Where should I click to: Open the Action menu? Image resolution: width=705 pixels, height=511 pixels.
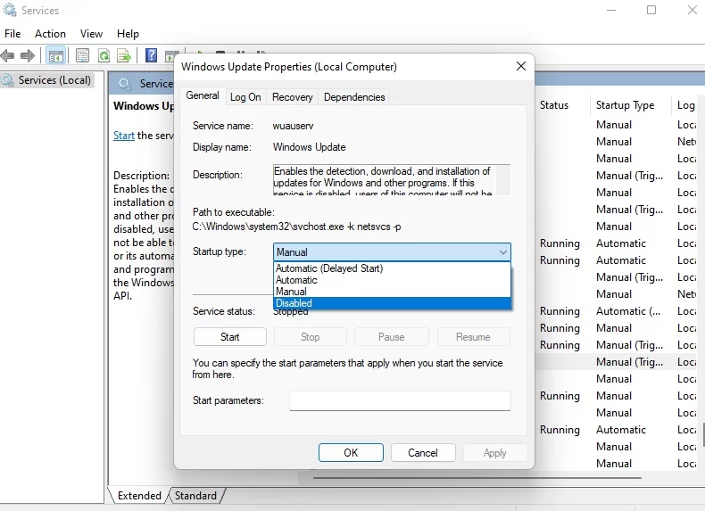(x=50, y=34)
